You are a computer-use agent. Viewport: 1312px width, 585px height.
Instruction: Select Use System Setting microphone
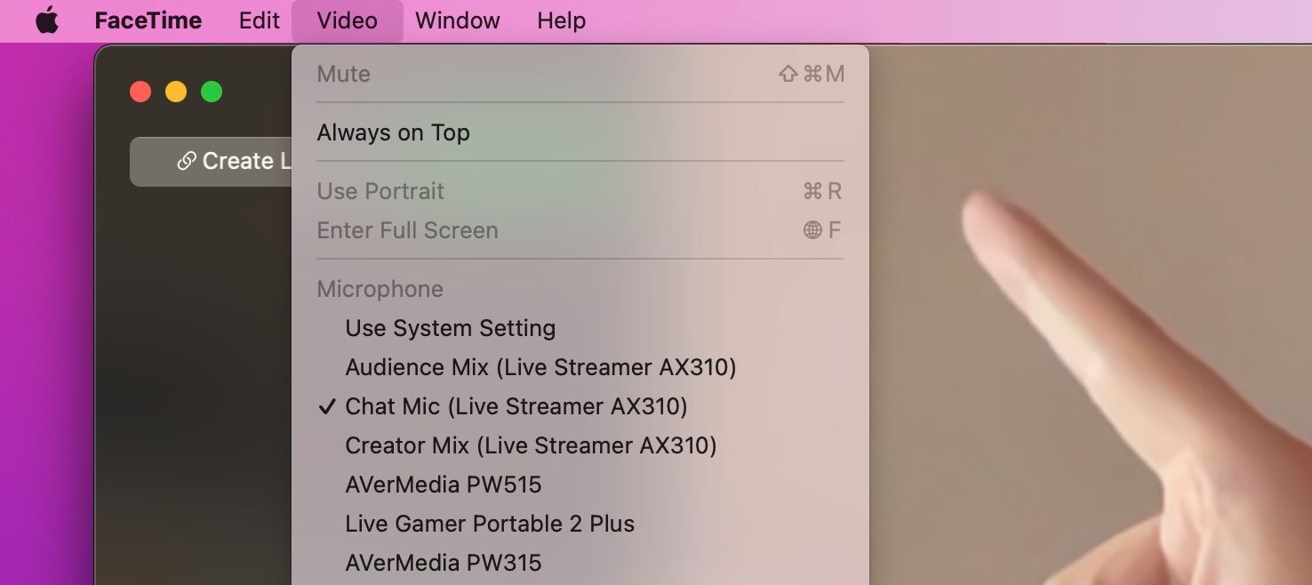coord(450,328)
